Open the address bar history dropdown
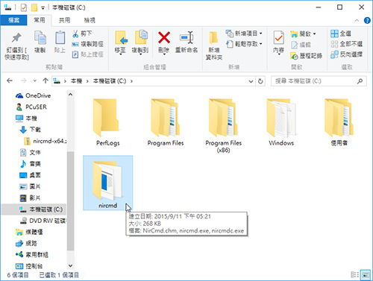The image size is (373, 281). [251, 81]
